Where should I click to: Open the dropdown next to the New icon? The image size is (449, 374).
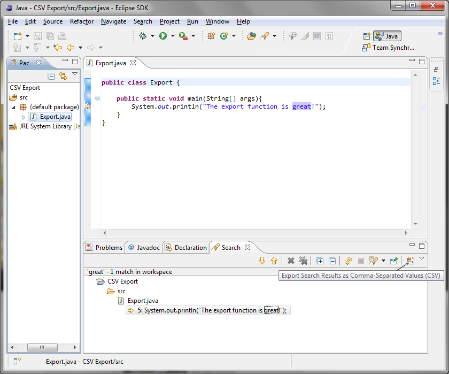pyautogui.click(x=27, y=36)
